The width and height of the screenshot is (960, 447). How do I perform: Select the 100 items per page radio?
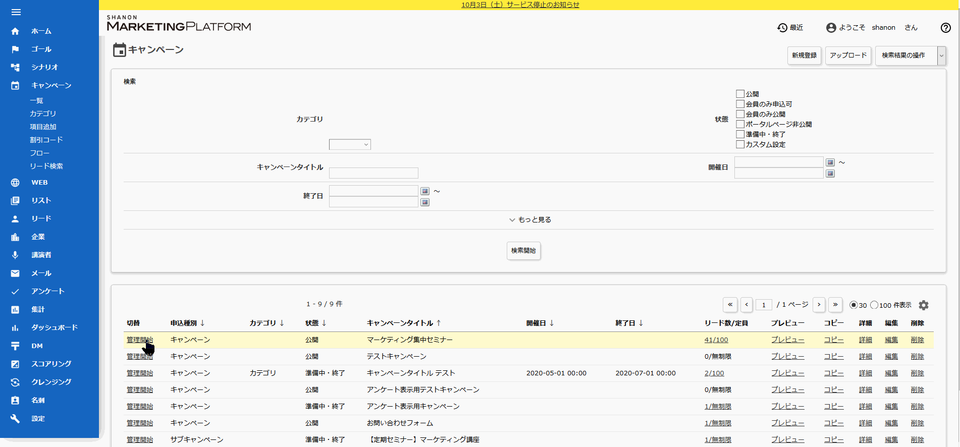[x=874, y=305]
